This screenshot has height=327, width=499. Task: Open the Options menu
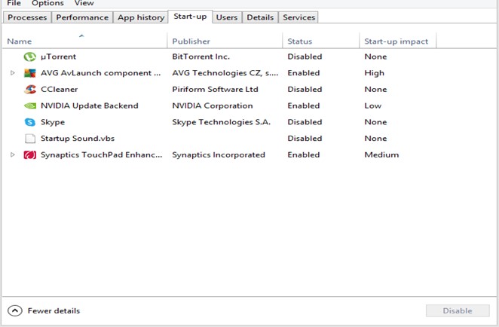coord(47,3)
